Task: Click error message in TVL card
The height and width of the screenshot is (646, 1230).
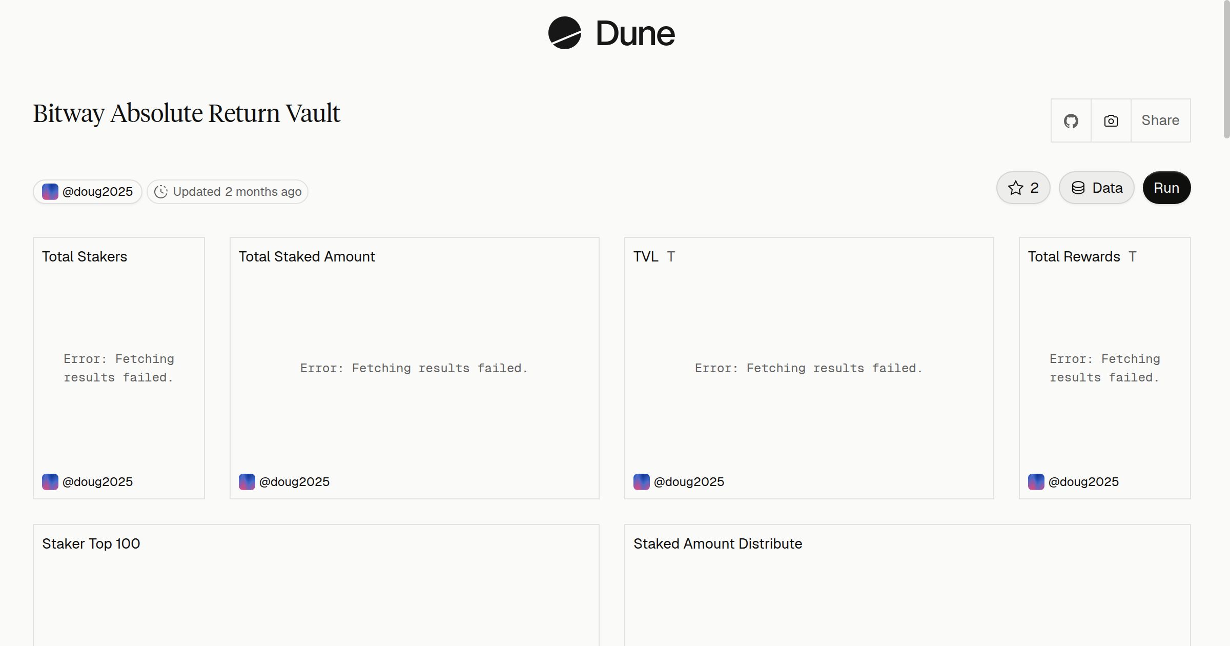Action: click(x=809, y=368)
